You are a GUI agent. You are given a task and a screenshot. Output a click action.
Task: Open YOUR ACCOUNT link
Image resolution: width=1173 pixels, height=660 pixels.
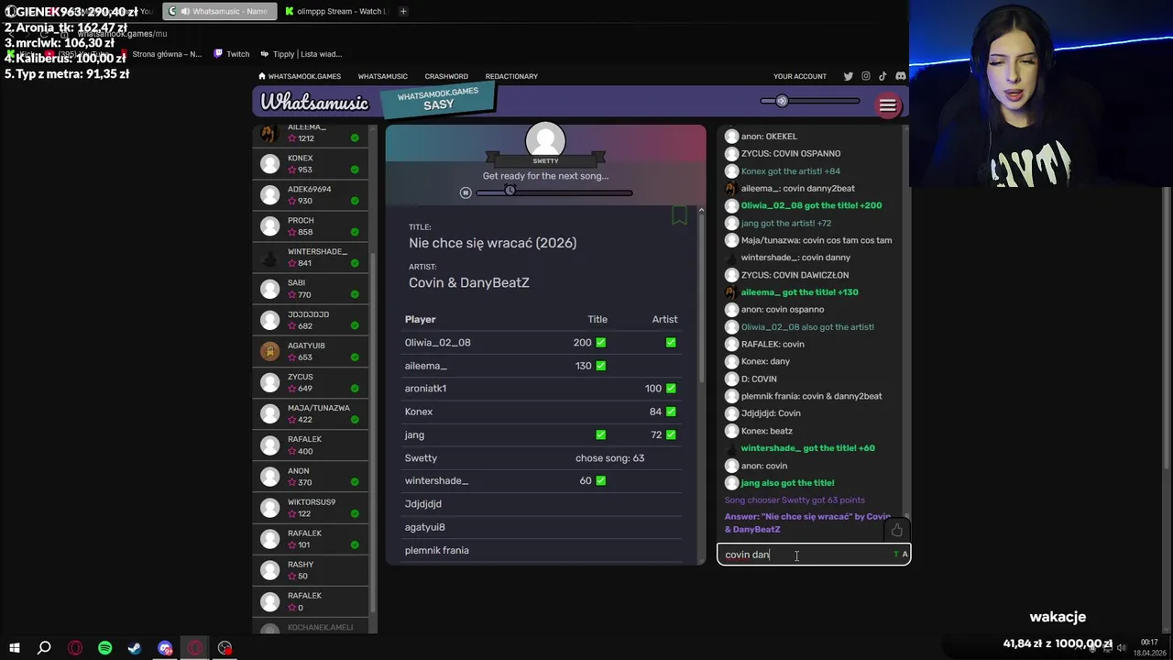click(800, 76)
